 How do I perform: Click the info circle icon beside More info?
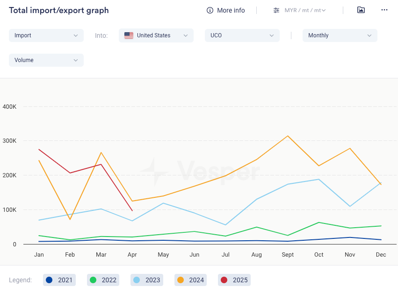coord(210,10)
